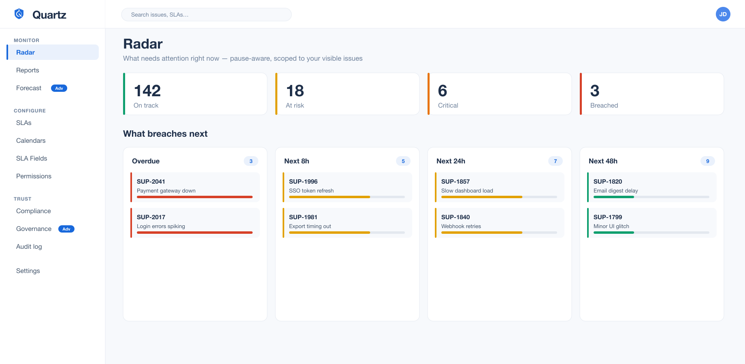Click the Adv badge beside Governance
Screen dimensions: 745x364
pyautogui.click(x=66, y=229)
